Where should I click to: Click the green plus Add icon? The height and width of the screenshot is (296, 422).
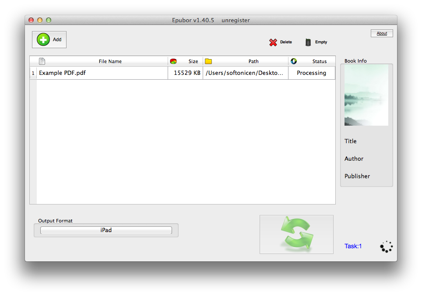pyautogui.click(x=43, y=39)
